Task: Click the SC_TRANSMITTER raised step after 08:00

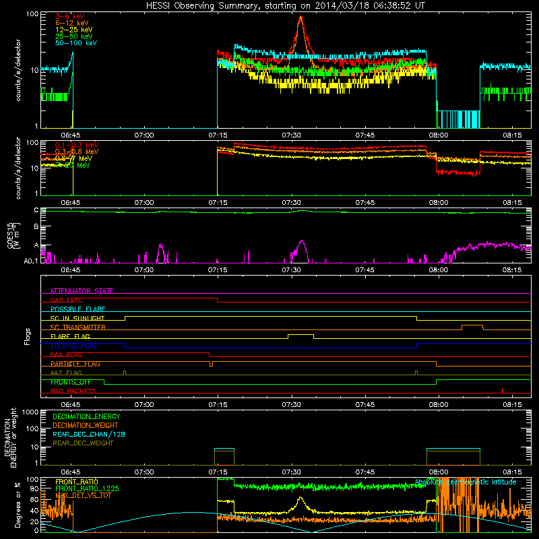Action: tap(472, 325)
